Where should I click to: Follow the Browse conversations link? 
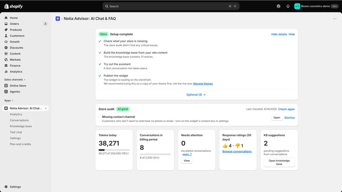tap(237, 151)
